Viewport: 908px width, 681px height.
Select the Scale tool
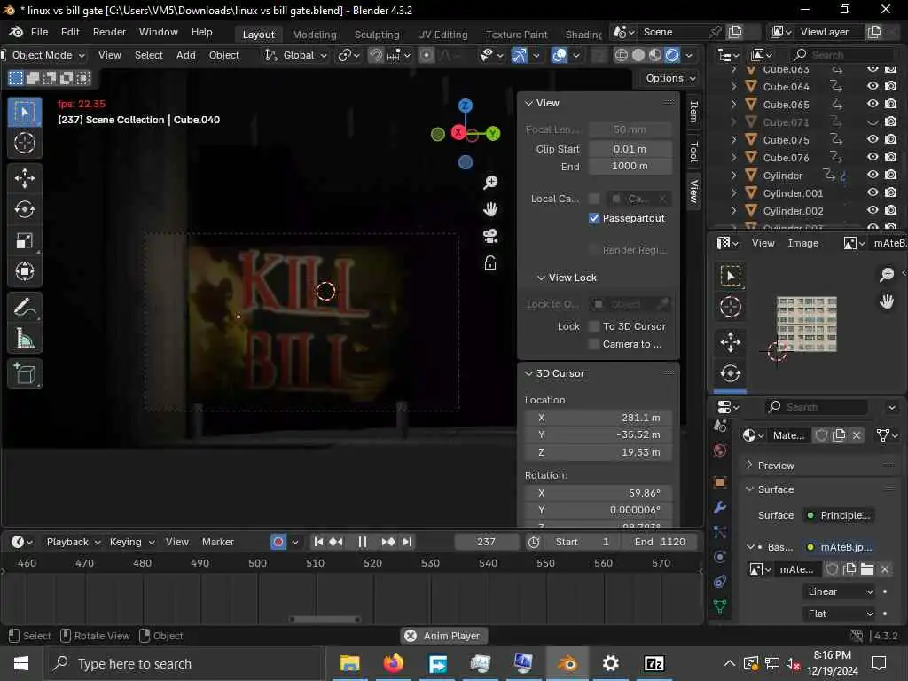24,240
